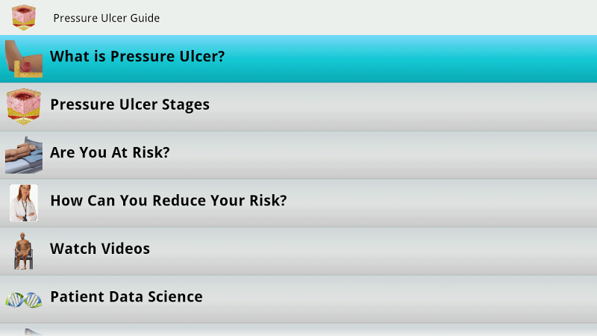Tap the cut-off list row at the bottom
This screenshot has height=336, width=597.
(298, 330)
